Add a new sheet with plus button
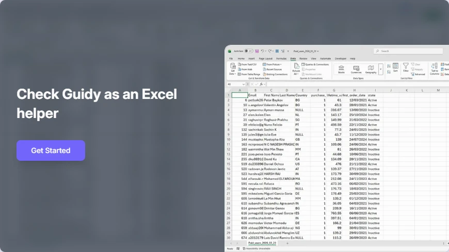449x252 pixels. coord(287,243)
